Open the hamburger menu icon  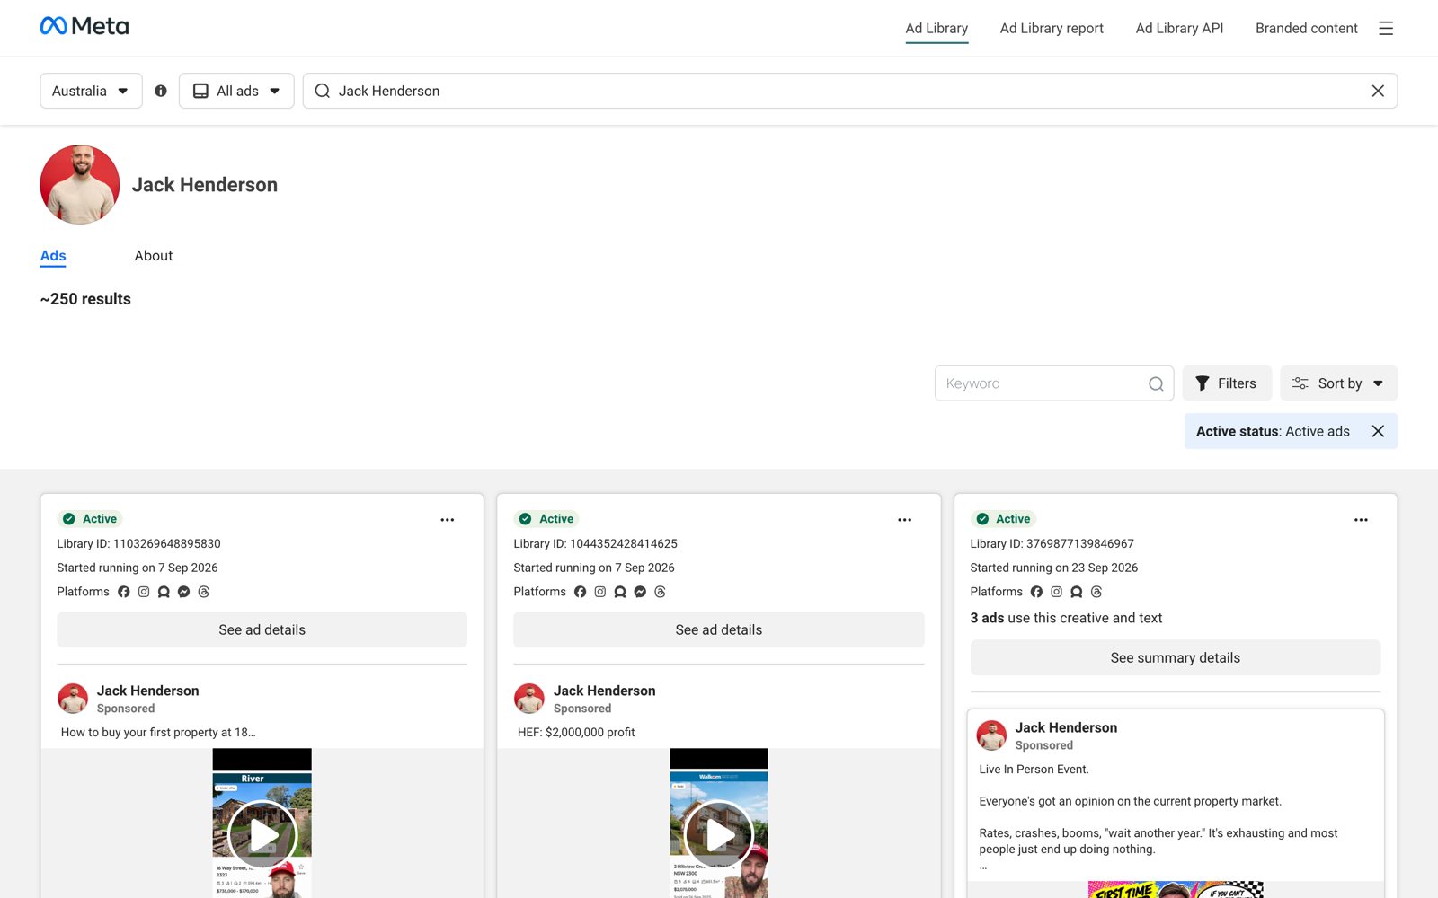1386,29
